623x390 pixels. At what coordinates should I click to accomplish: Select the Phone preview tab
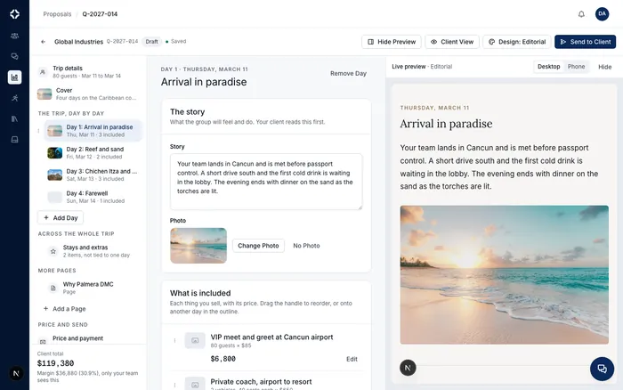point(576,67)
